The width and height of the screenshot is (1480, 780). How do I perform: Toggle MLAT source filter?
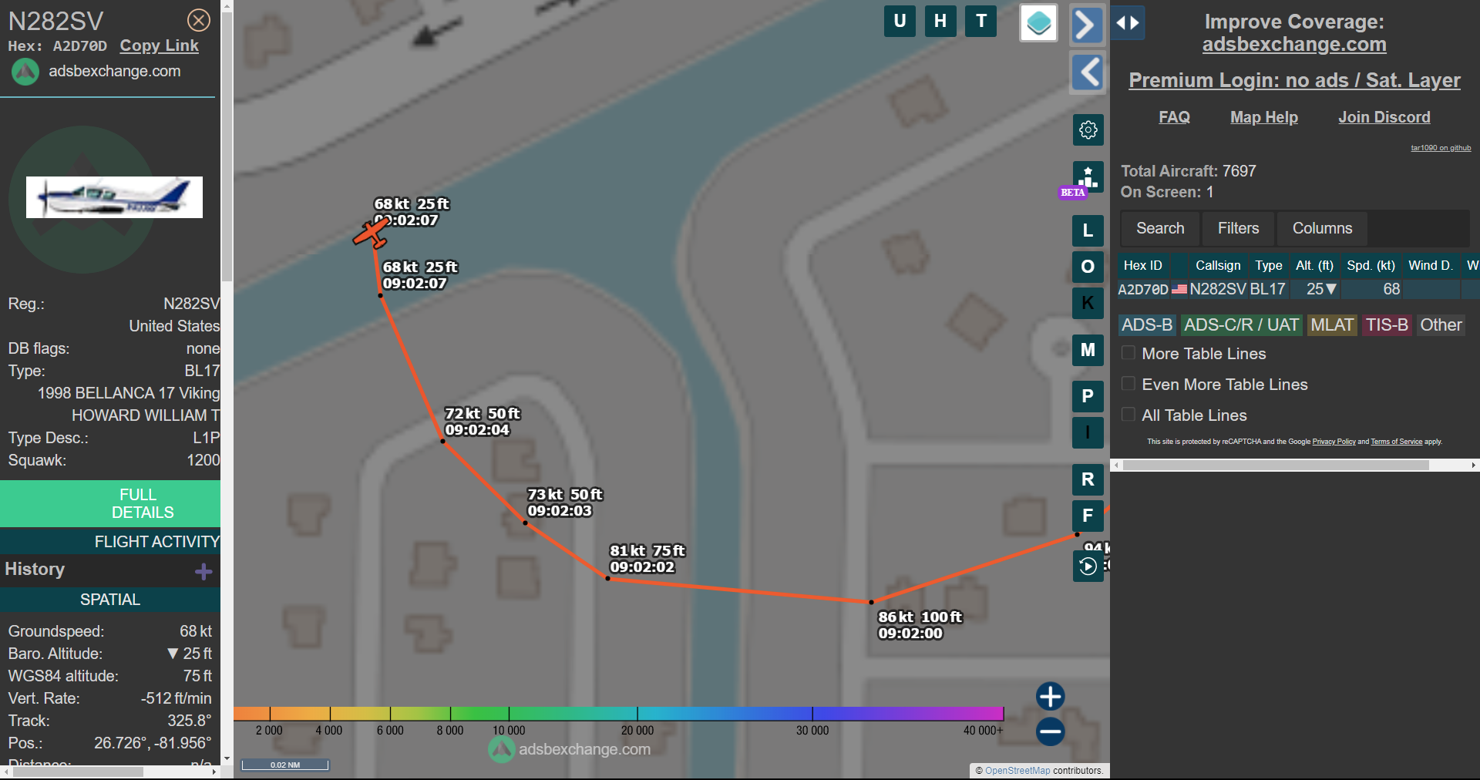1332,325
